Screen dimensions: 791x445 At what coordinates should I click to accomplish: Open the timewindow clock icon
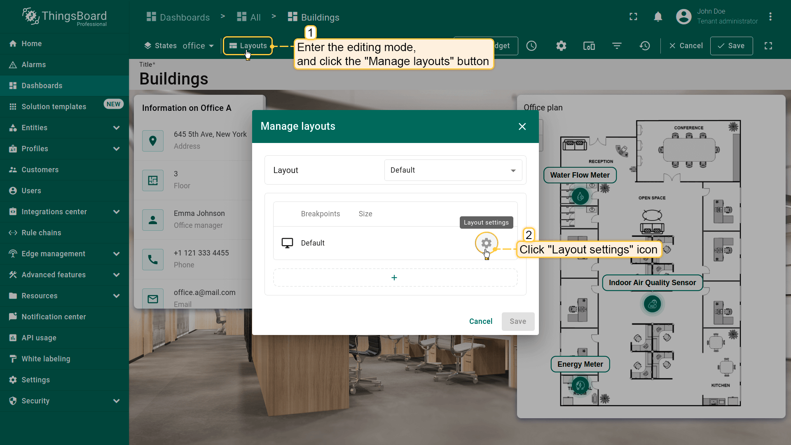click(531, 46)
